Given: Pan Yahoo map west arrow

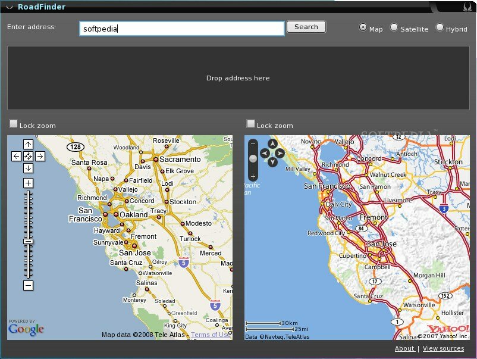Looking at the screenshot, I should (x=265, y=153).
